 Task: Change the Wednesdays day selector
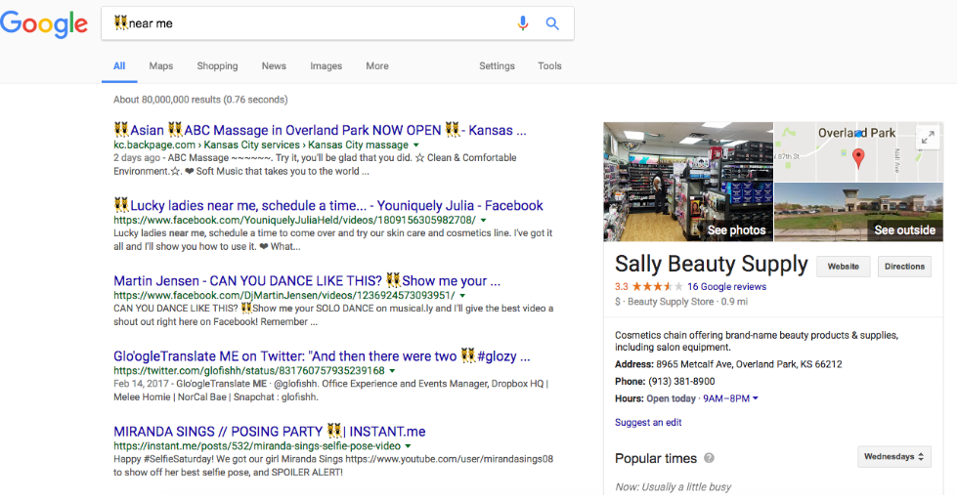tap(894, 456)
